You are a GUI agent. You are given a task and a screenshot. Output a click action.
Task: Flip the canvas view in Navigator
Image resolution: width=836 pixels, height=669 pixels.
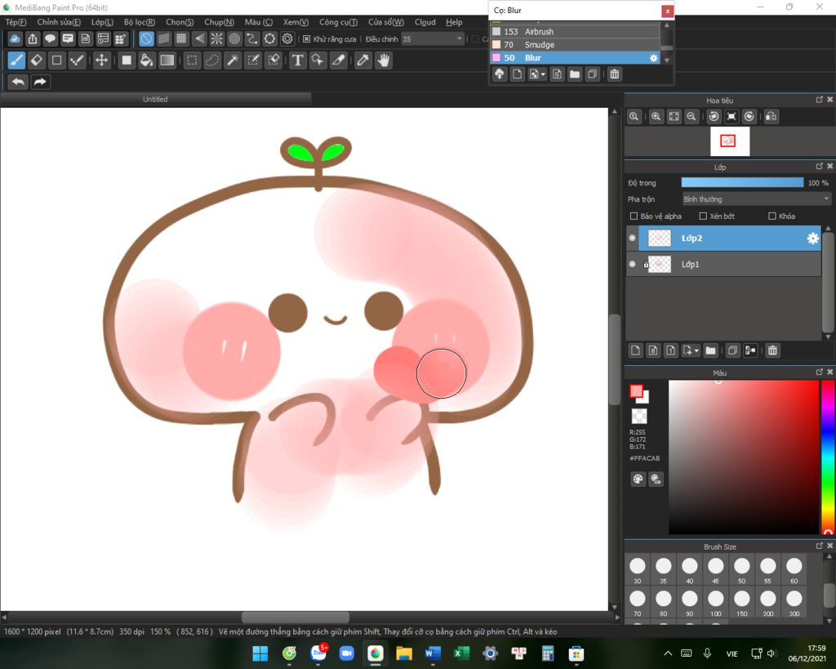771,116
